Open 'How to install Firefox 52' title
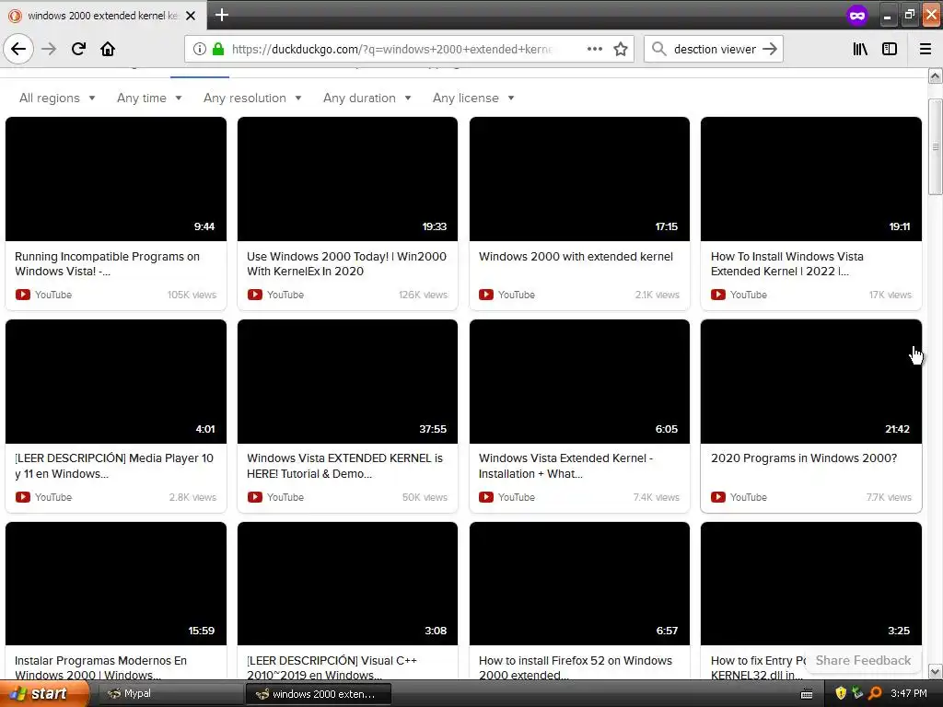943x707 pixels. (x=575, y=667)
